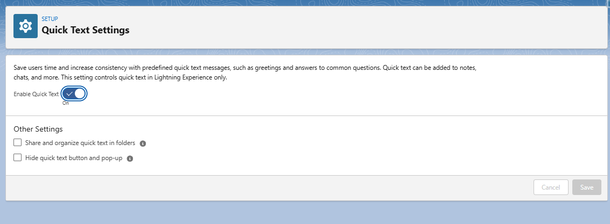
Task: Click the SETUP breadcrumb label
Action: pos(50,19)
